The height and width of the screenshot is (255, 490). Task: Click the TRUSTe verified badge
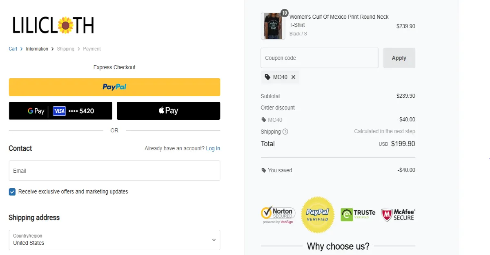click(358, 215)
